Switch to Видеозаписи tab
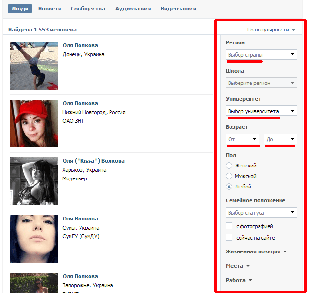Image resolution: width=310 pixels, height=293 pixels. 179,9
